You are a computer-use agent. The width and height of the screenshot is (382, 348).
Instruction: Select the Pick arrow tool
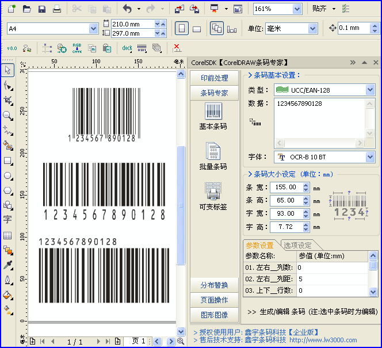pos(8,70)
